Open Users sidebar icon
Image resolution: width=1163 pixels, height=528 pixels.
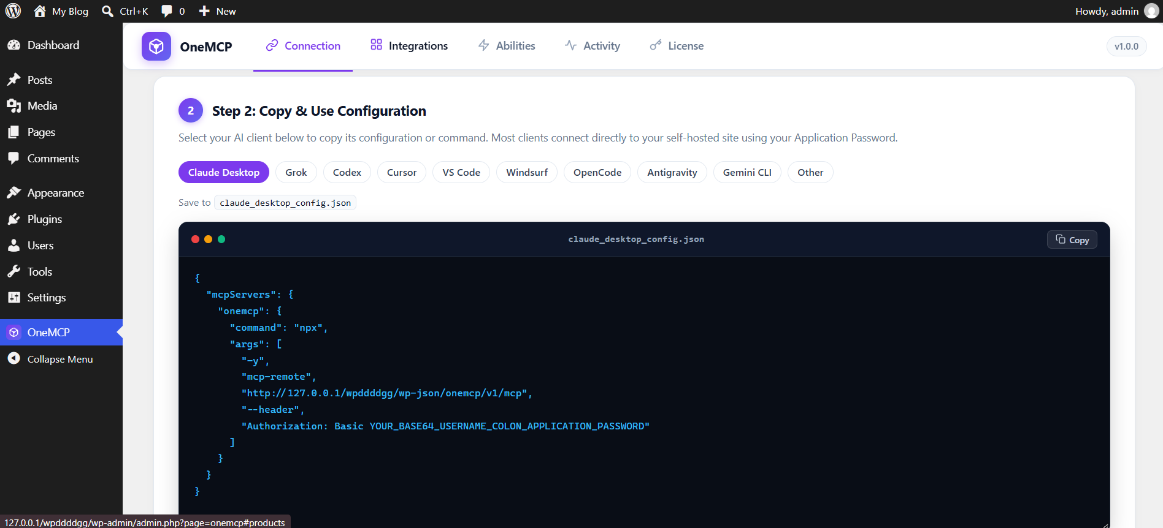(x=13, y=246)
